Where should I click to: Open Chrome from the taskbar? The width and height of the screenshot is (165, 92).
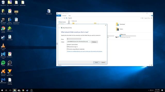pyautogui.click(x=23, y=90)
